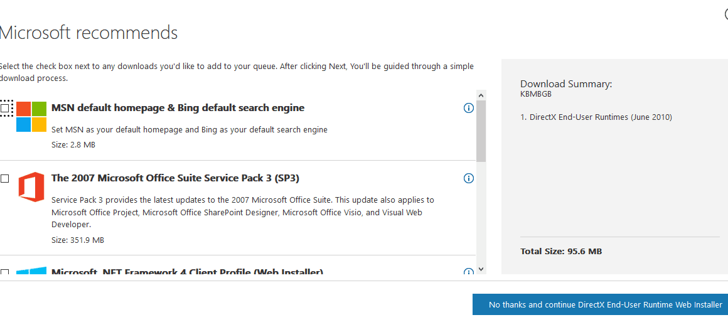
Task: Click the KBMBGB label
Action: tap(536, 94)
